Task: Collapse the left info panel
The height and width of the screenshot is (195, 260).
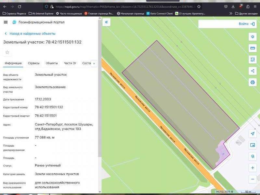Action: click(x=106, y=22)
